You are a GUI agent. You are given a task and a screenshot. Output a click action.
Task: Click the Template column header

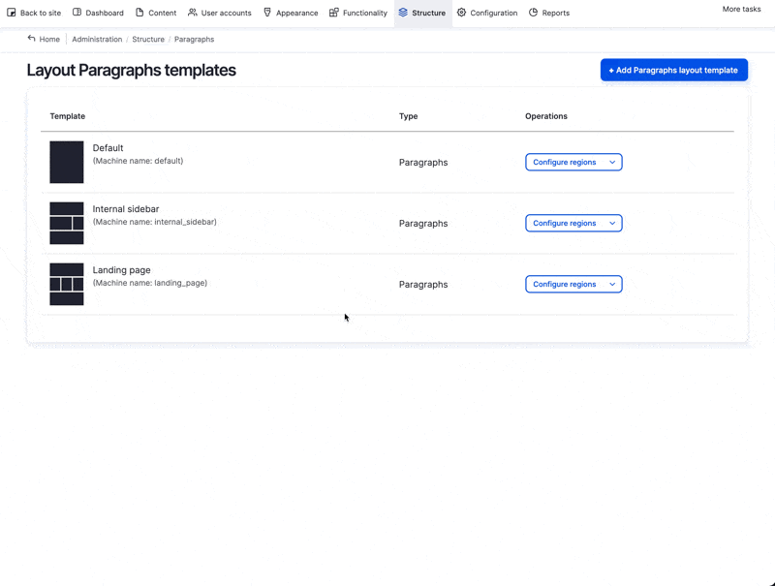[67, 116]
